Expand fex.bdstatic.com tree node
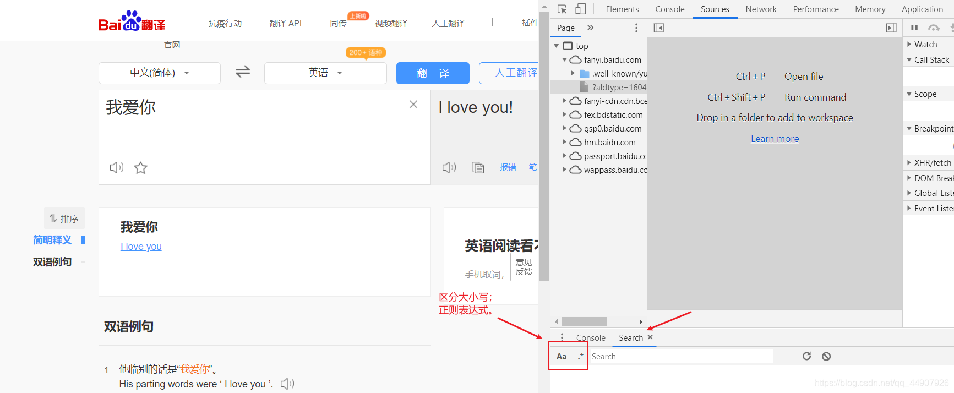This screenshot has height=393, width=954. tap(564, 114)
